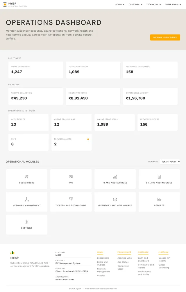The width and height of the screenshot is (186, 292).
Task: Open the KYC module ID card icon
Action: coord(71,177)
